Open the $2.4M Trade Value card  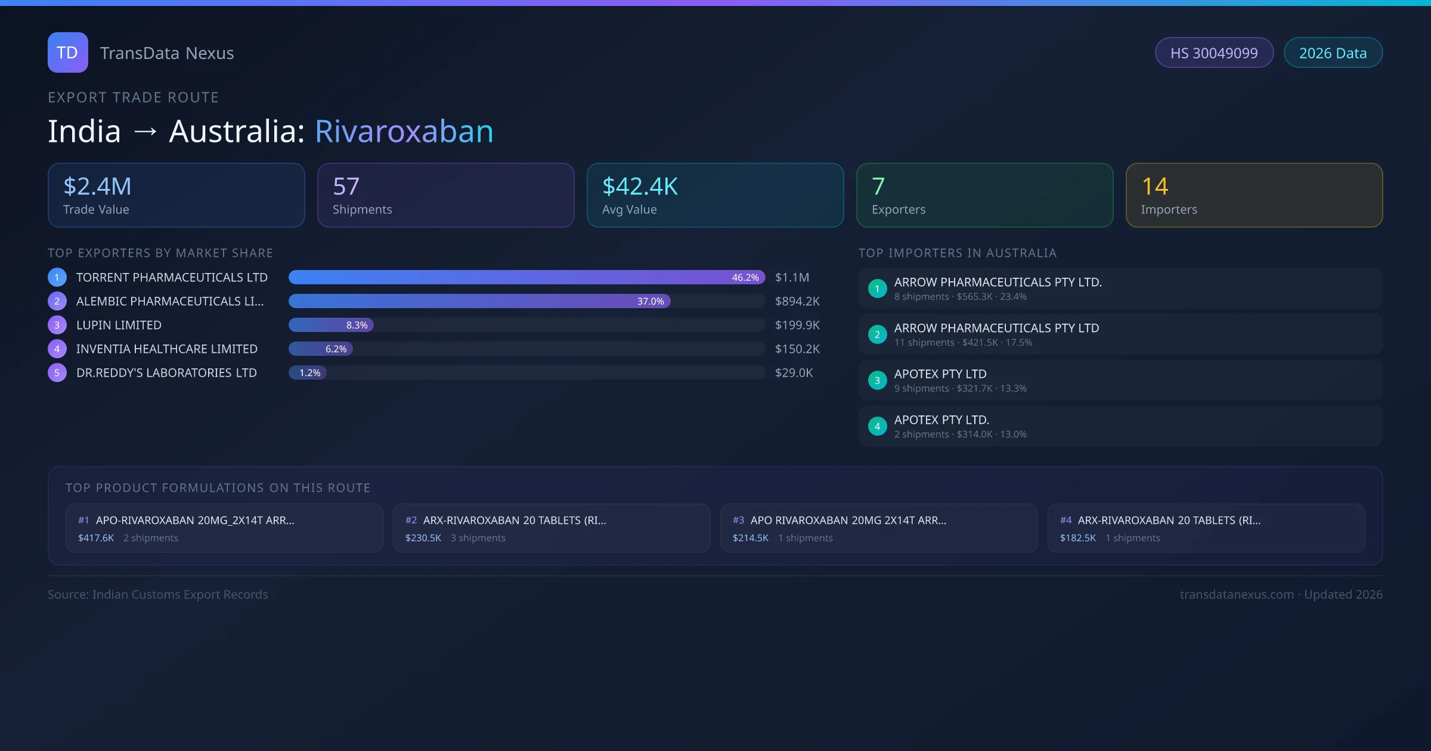176,195
